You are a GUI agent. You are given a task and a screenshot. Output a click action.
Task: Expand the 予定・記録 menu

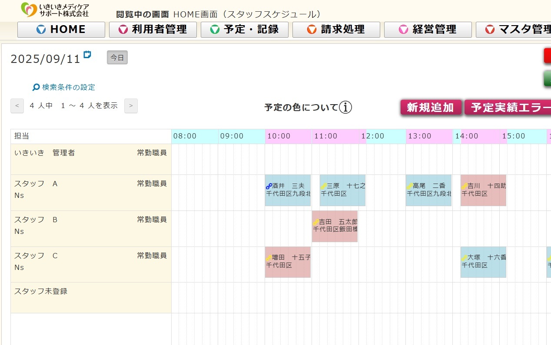click(245, 30)
